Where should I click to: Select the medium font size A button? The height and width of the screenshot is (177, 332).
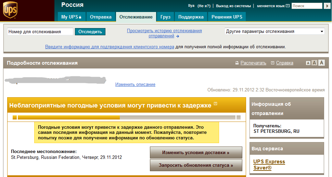point(314,63)
